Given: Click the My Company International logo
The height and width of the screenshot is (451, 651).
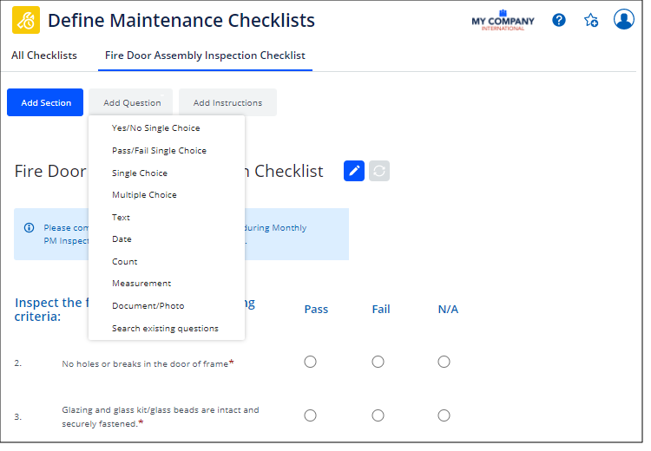Looking at the screenshot, I should click(503, 21).
